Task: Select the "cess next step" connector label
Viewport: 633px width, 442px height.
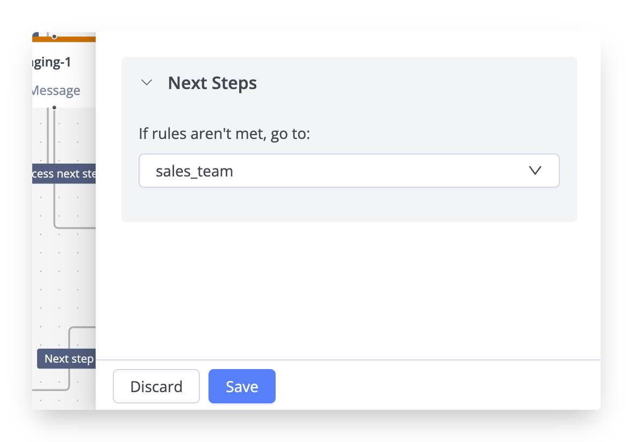Action: coord(64,174)
